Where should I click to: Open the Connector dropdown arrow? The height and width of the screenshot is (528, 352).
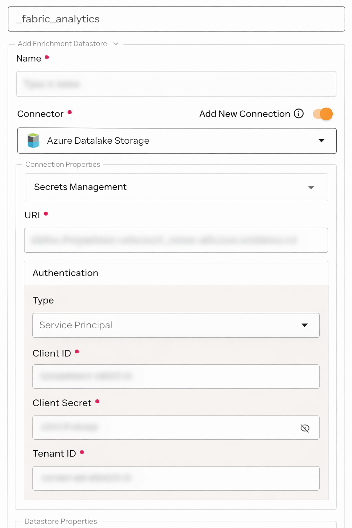coord(321,141)
